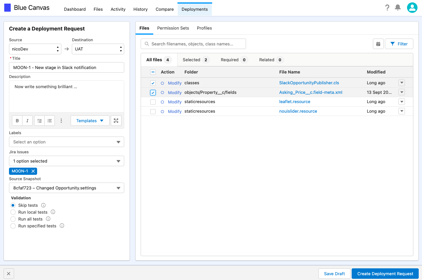Click the Title input field
This screenshot has height=280, width=422.
point(66,68)
